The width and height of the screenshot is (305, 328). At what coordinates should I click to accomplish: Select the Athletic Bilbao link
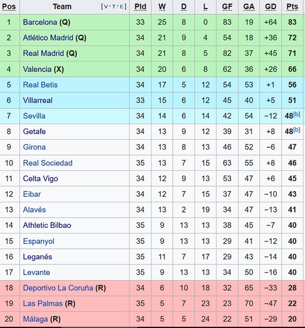tap(47, 225)
